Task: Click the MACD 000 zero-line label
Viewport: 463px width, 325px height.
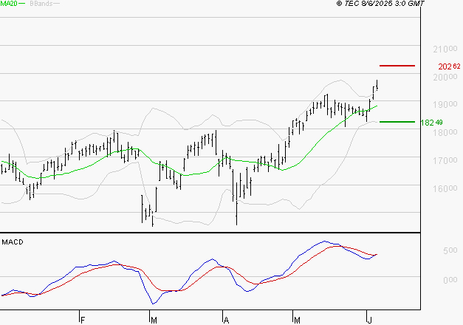Action: (450, 280)
